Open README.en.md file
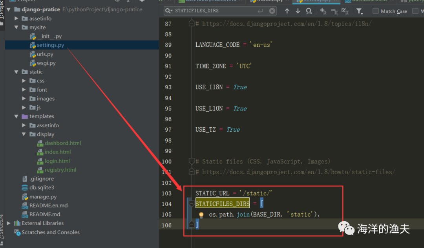Viewport: 424px width, 248px height. tap(48, 206)
